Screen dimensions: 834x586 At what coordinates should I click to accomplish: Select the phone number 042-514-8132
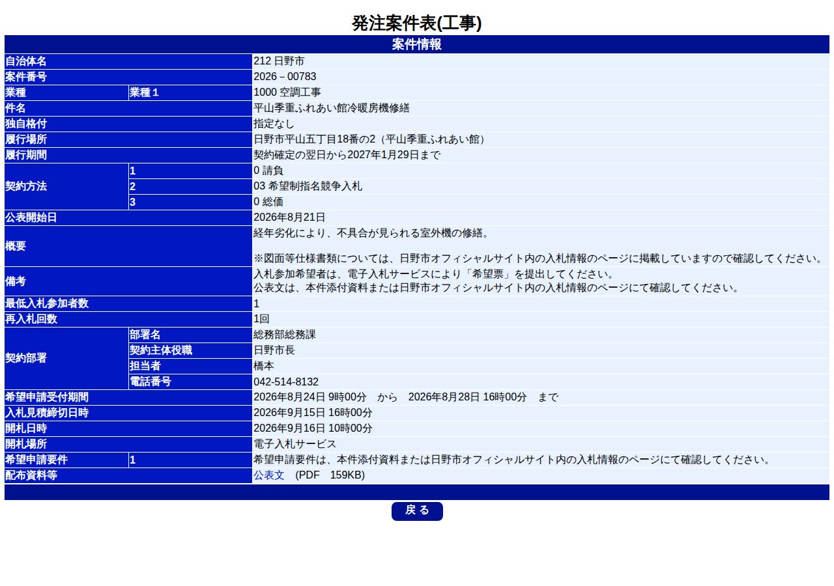(x=286, y=382)
